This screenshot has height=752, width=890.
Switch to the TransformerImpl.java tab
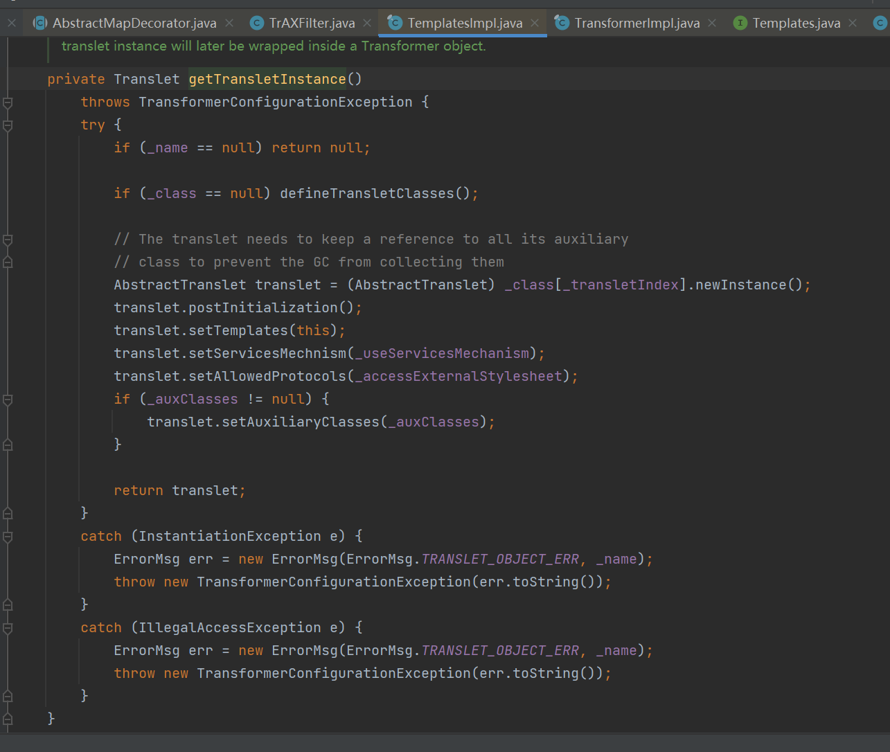(x=637, y=23)
